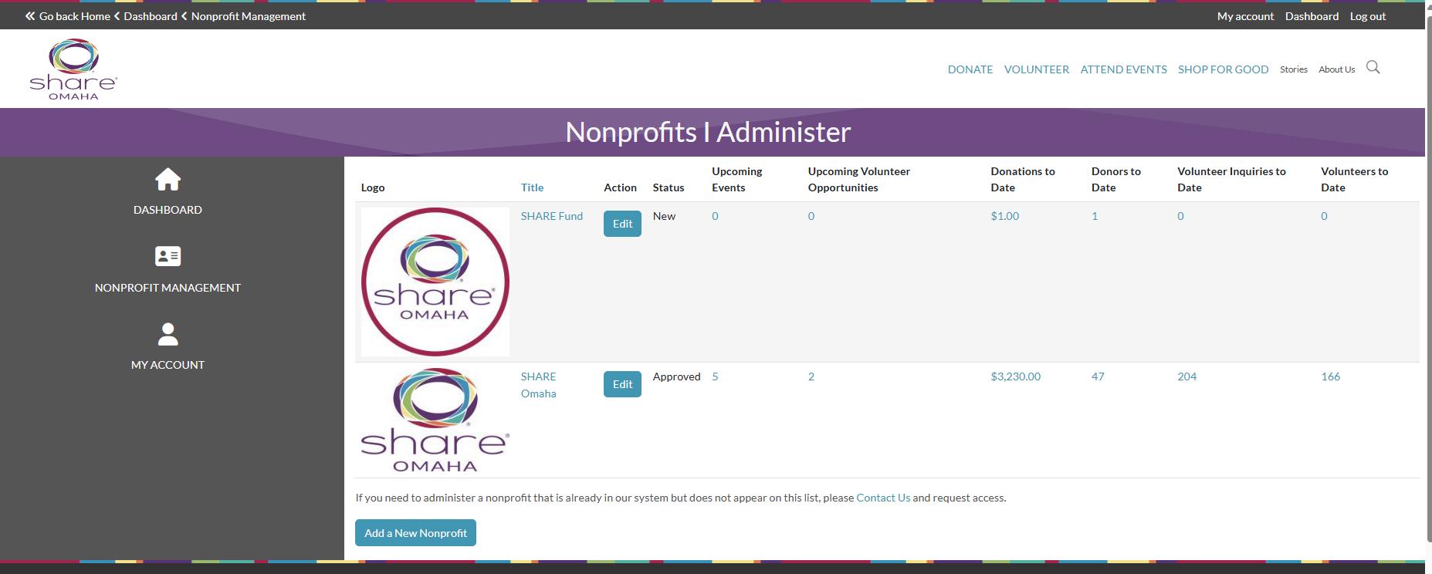1432x574 pixels.
Task: Click SHARE Omaha volunteers count 166
Action: coord(1331,376)
